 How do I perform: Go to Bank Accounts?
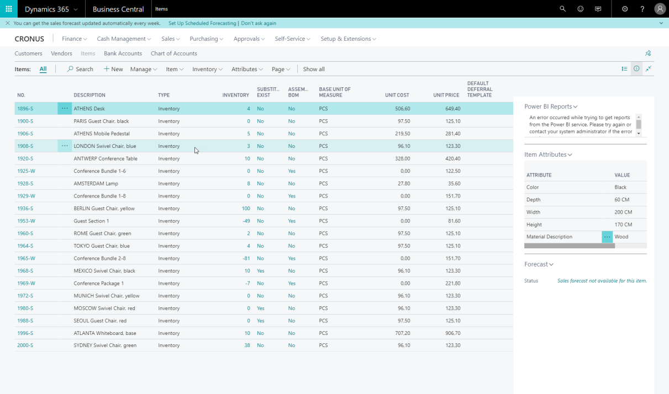(x=123, y=54)
